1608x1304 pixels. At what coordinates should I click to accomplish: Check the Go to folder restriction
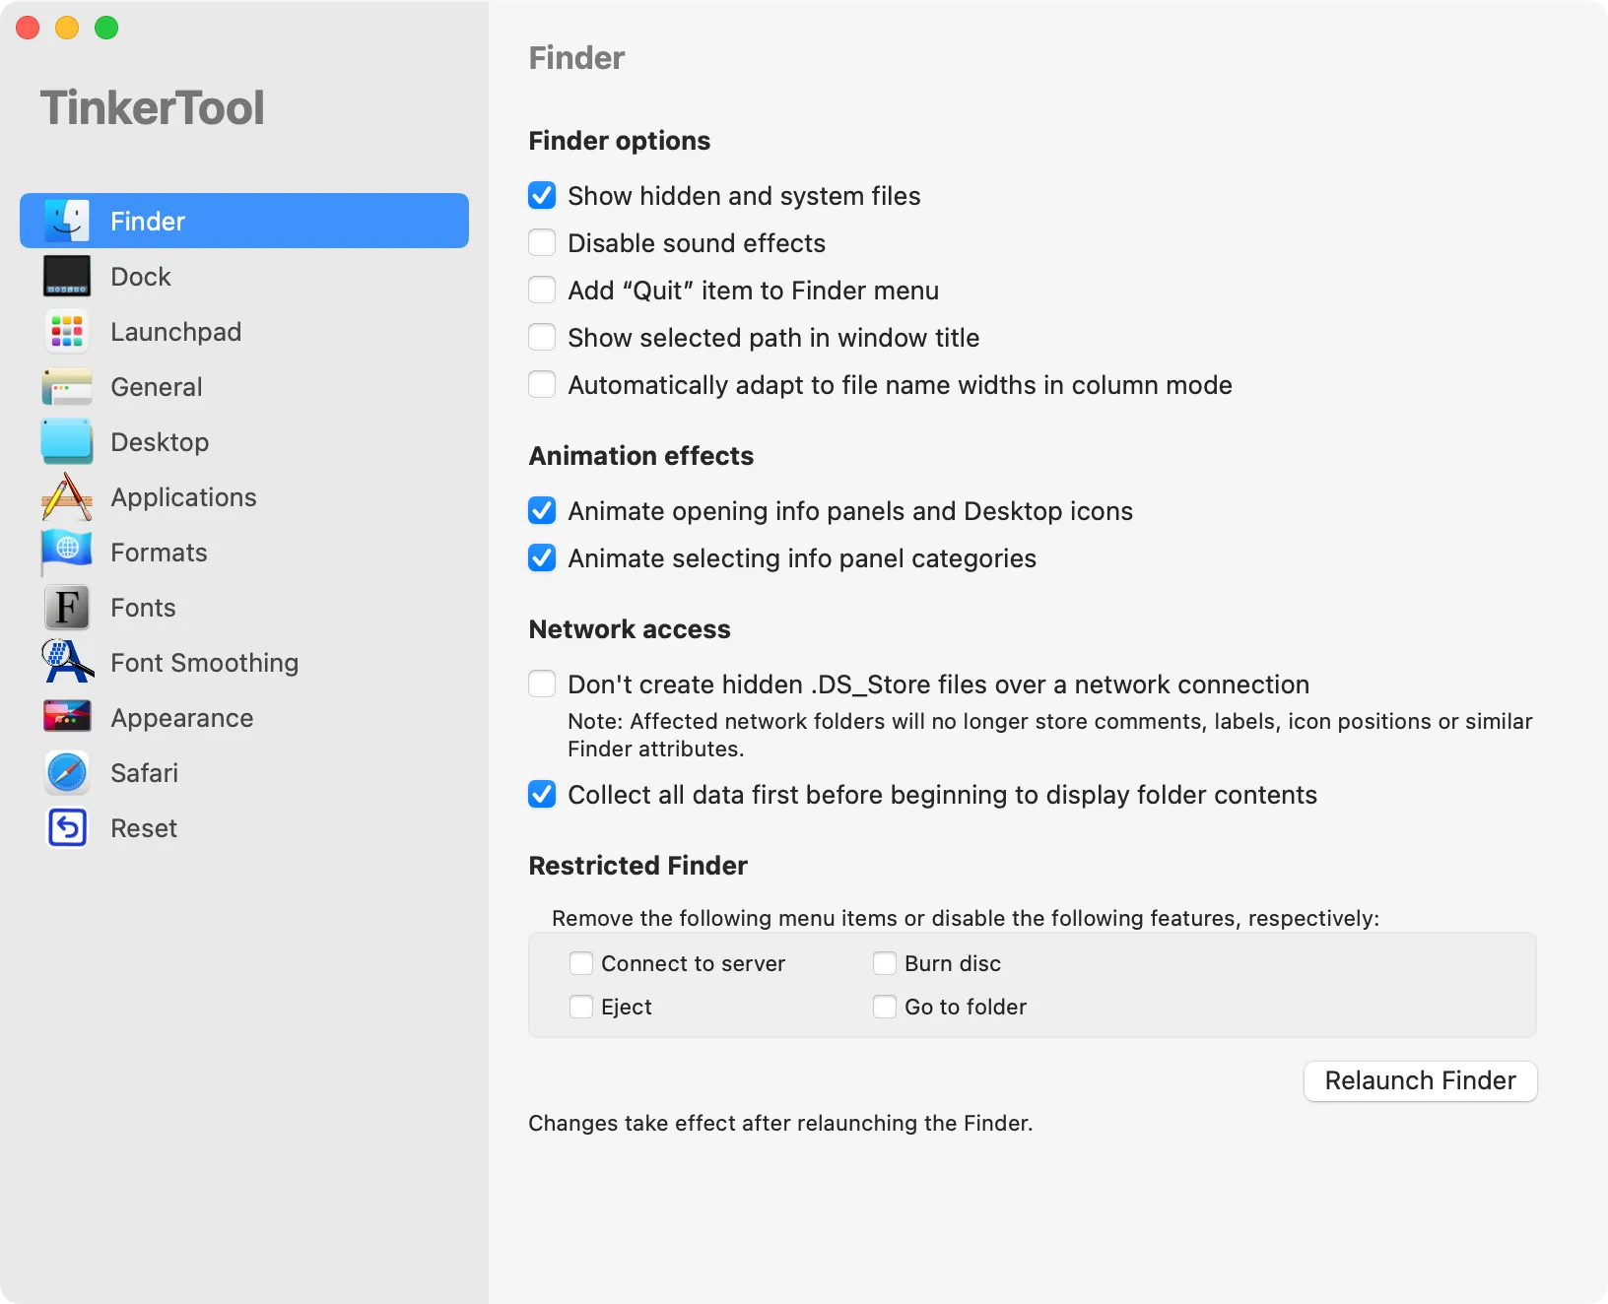[884, 1007]
